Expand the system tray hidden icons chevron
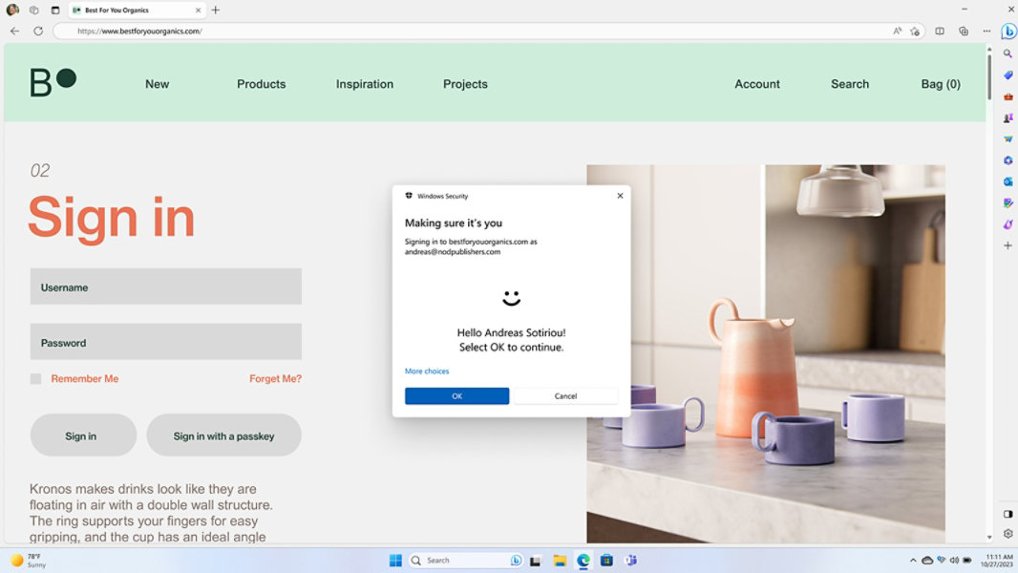Screen dimensions: 1018x573 913,561
